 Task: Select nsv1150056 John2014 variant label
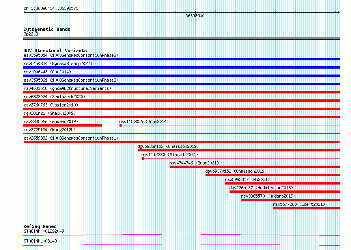pos(144,121)
